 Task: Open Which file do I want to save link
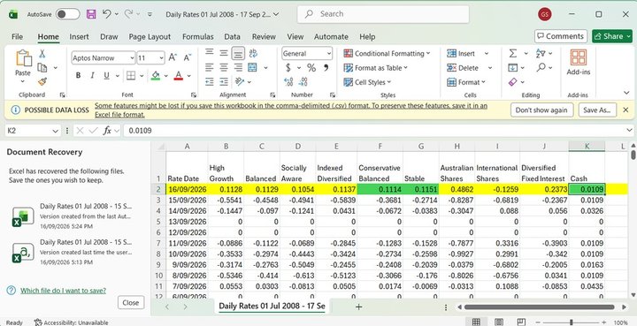click(63, 291)
